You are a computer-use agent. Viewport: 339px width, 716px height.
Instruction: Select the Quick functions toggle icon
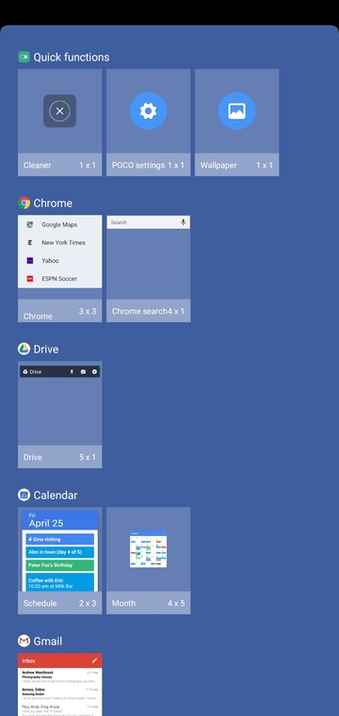[24, 57]
